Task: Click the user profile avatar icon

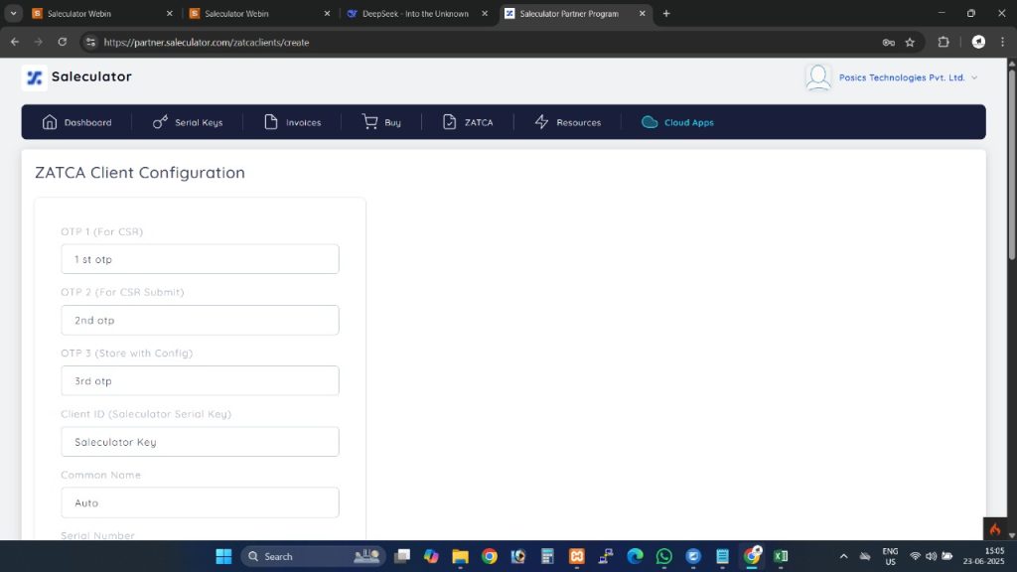Action: tap(818, 77)
